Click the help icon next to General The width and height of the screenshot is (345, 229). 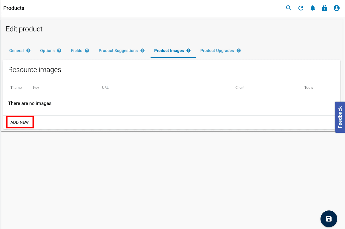29,51
